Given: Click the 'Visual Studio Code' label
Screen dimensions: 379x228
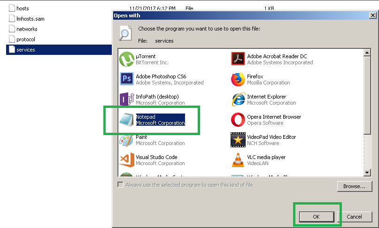Looking at the screenshot, I should 156,157.
